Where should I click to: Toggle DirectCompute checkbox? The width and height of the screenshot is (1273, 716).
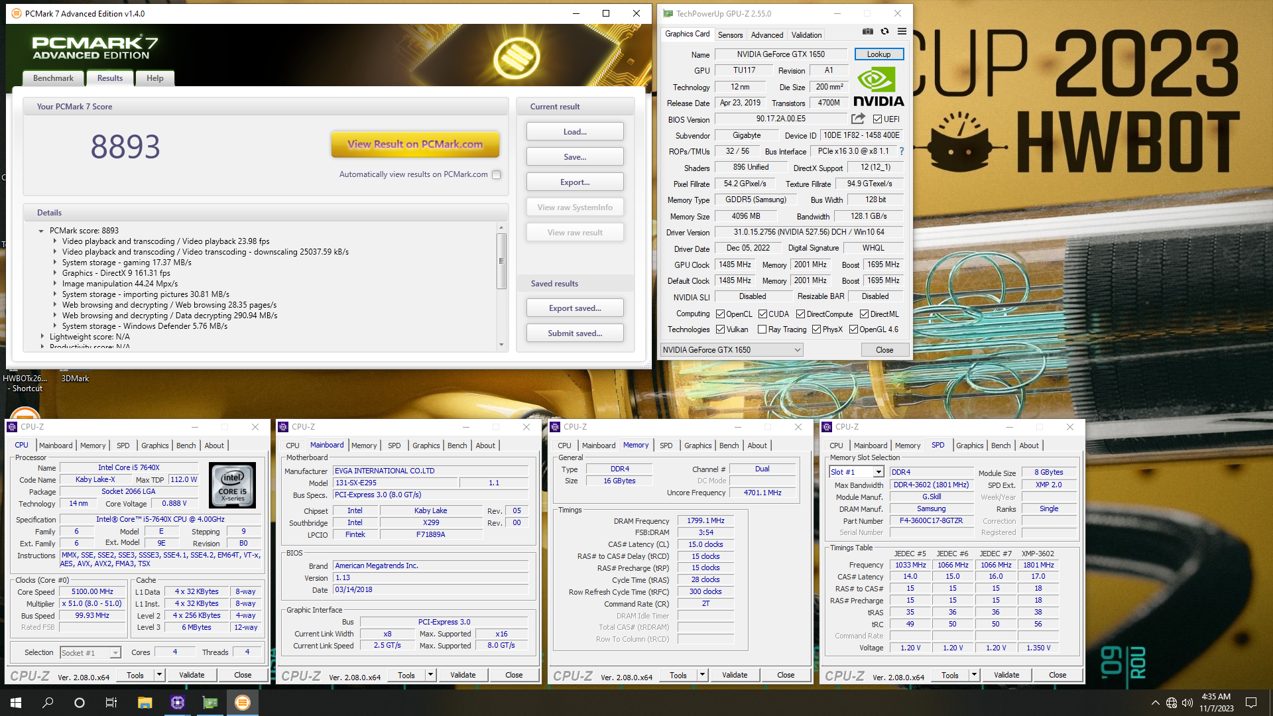(x=800, y=314)
